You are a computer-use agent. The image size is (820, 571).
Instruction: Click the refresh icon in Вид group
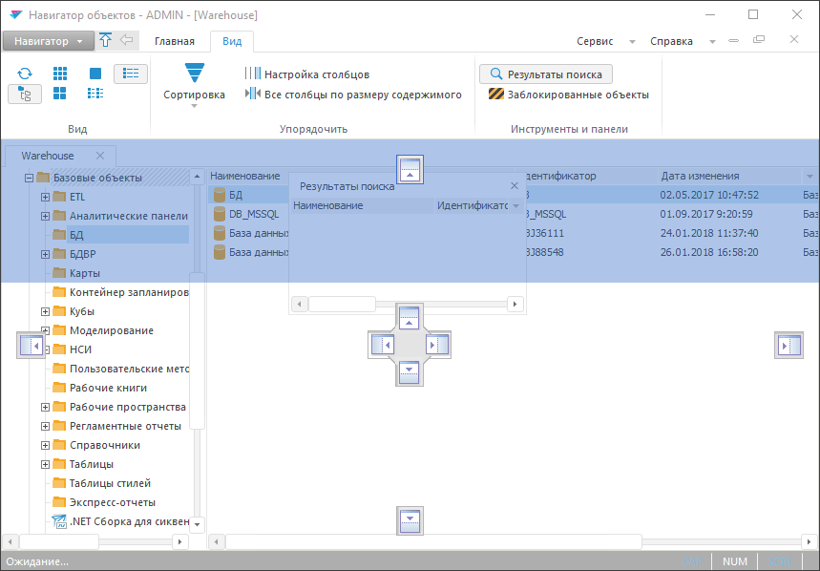(x=25, y=74)
